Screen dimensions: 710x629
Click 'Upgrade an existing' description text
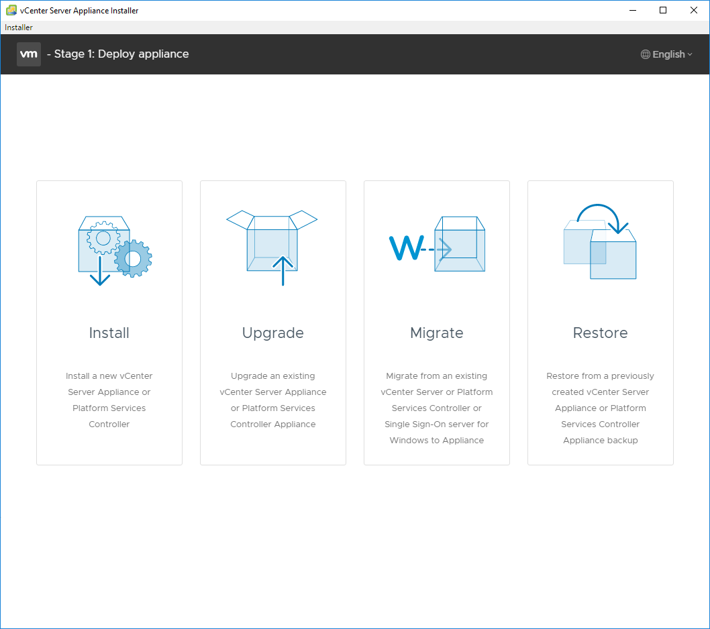click(272, 376)
